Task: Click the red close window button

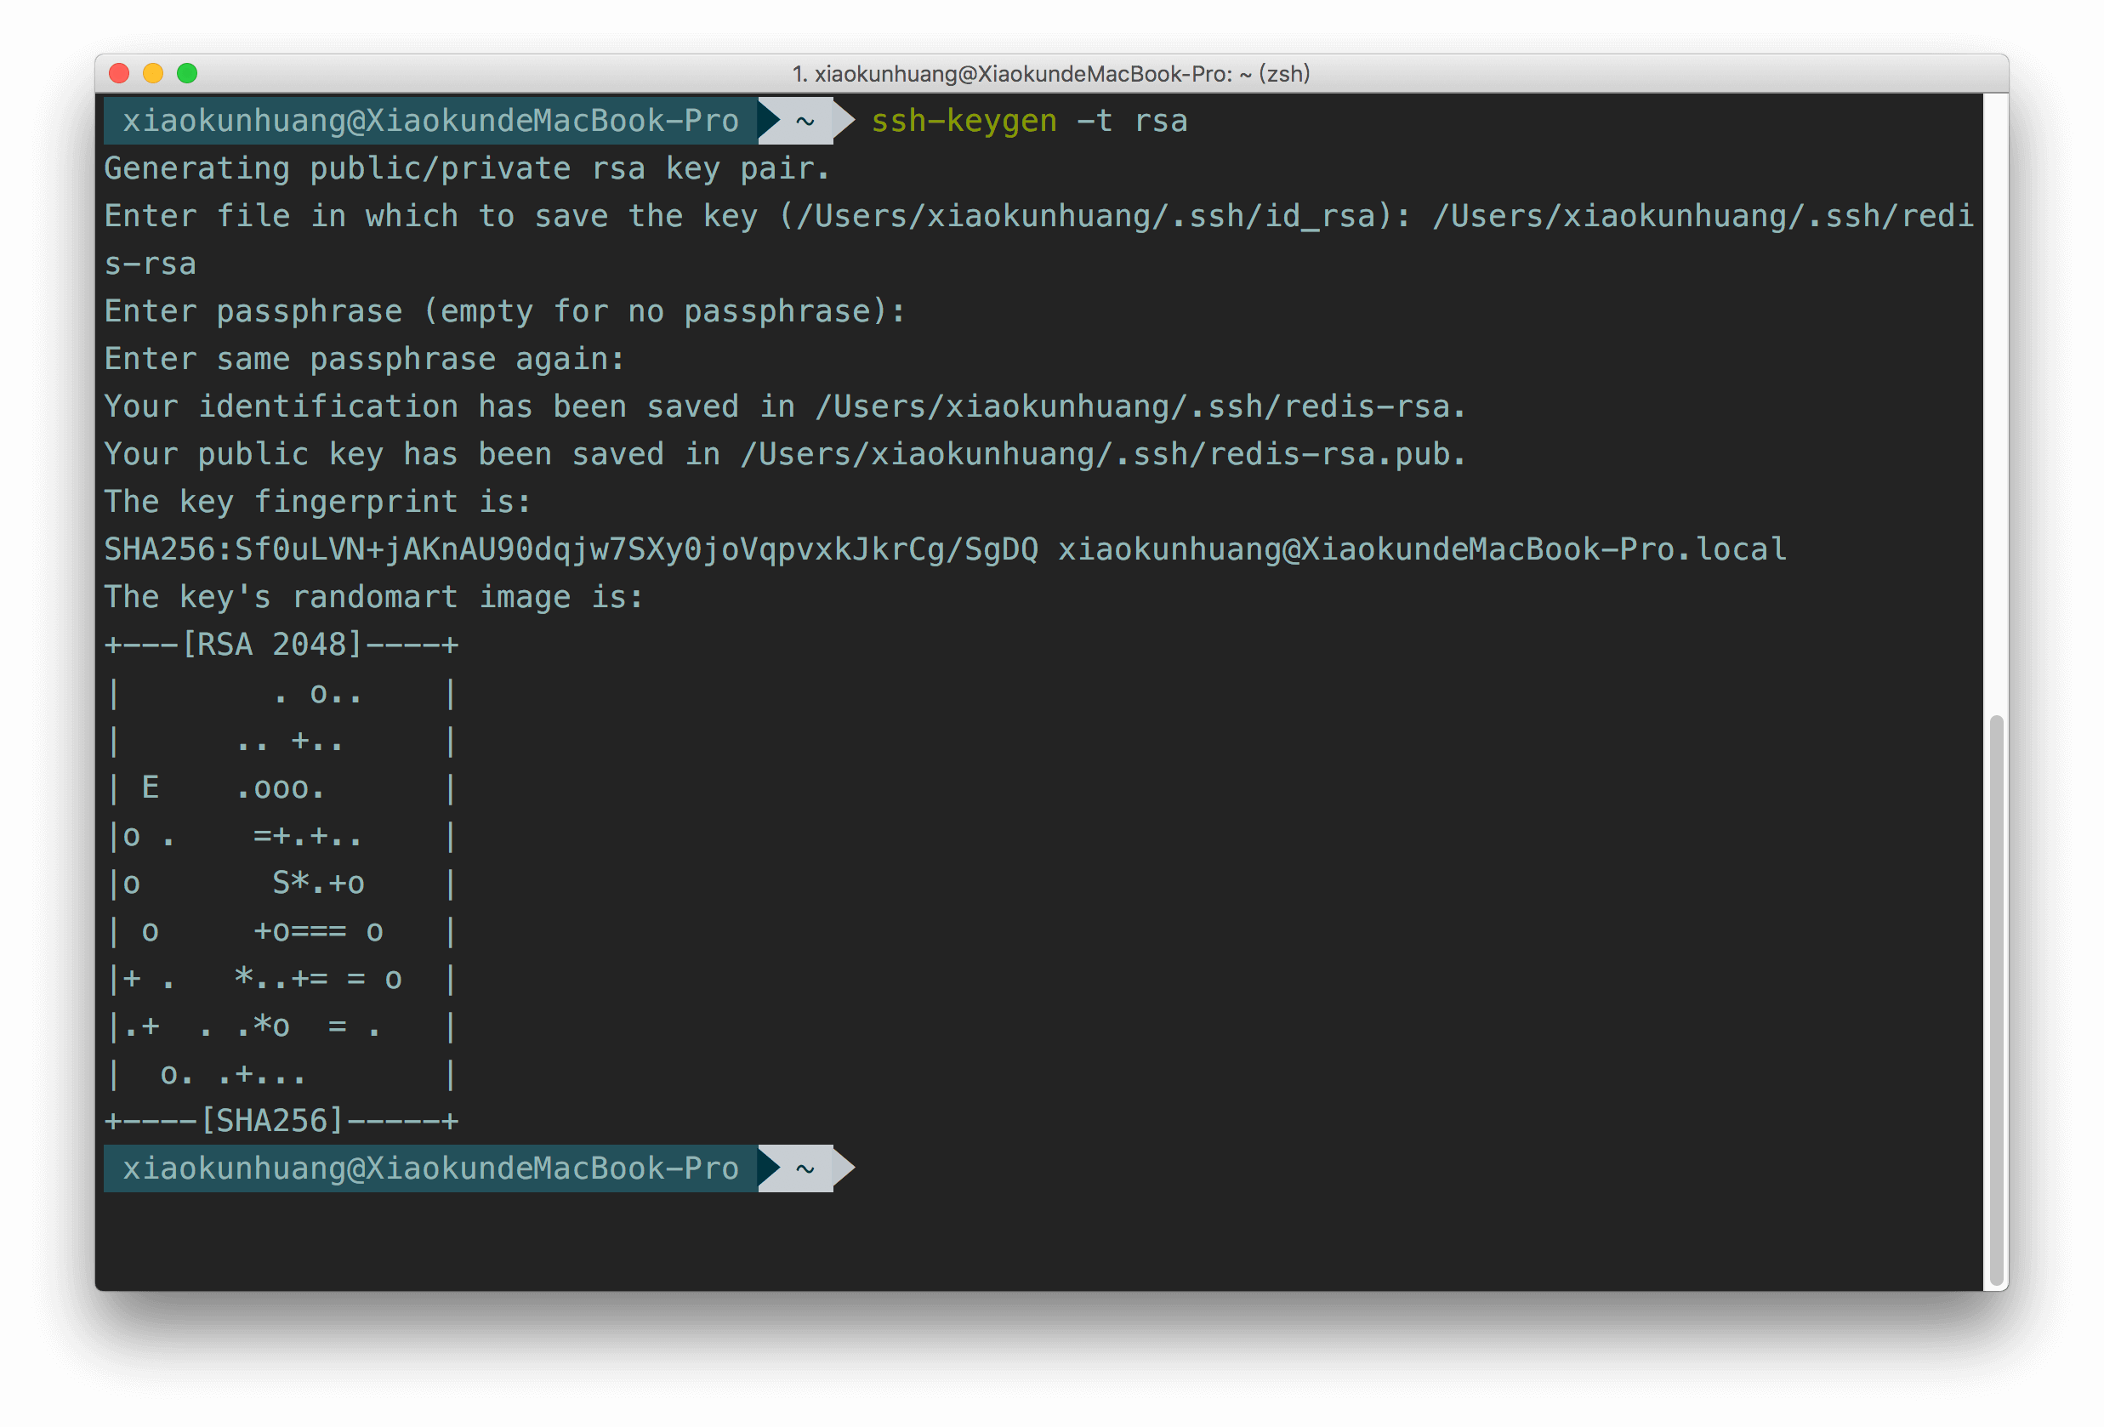Action: (x=118, y=73)
